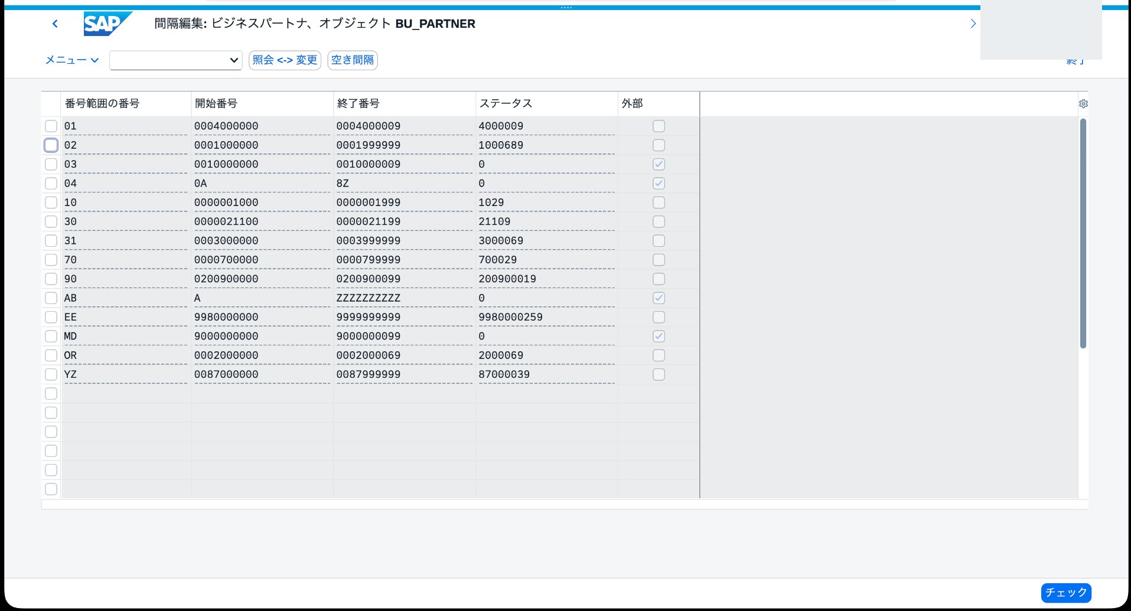Open the メニュー dropdown menu
The width and height of the screenshot is (1131, 611).
(x=72, y=60)
